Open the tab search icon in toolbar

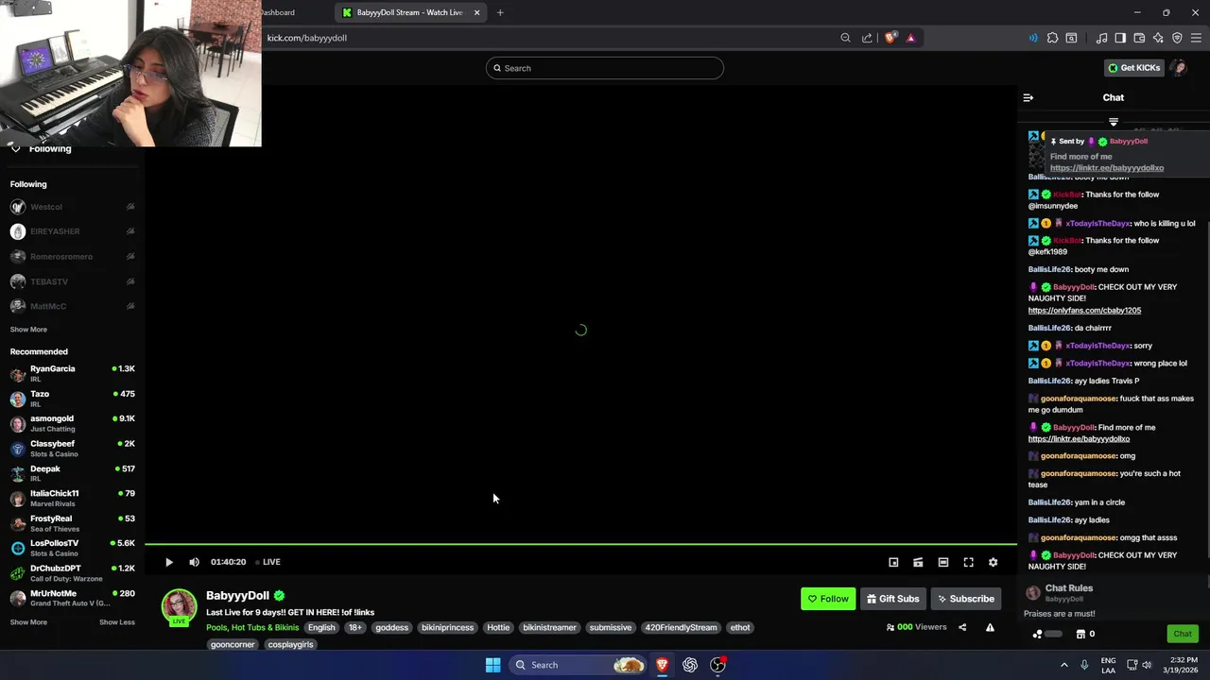(x=1071, y=38)
